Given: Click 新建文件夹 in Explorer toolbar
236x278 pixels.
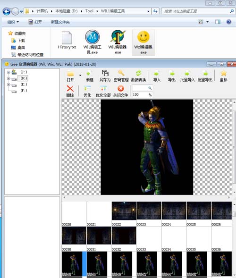Looking at the screenshot, I should click(60, 22).
